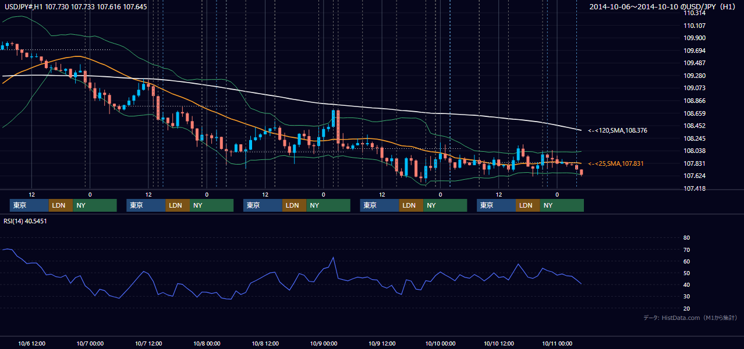Click the 東京 session block above the 10/6 12:00 label
This screenshot has height=349, width=744.
point(29,205)
